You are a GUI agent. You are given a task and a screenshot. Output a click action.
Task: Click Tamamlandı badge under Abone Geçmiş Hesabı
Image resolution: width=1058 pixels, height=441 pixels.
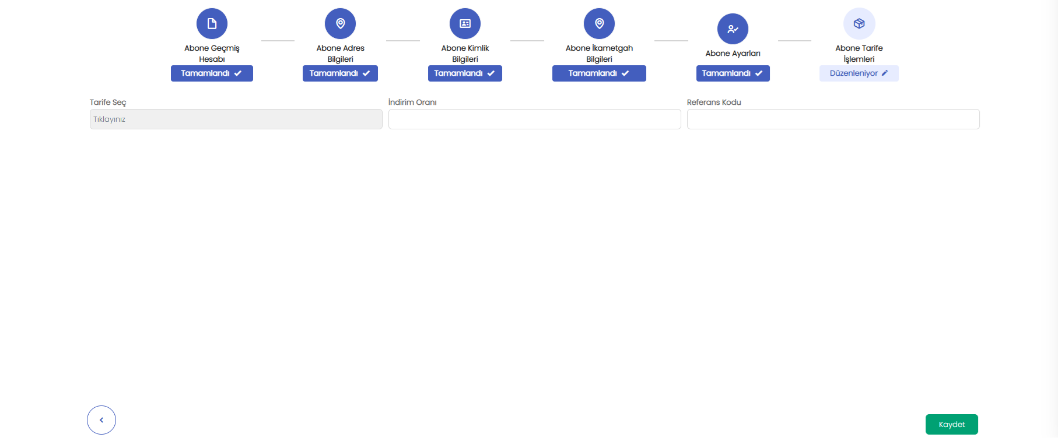pos(212,73)
